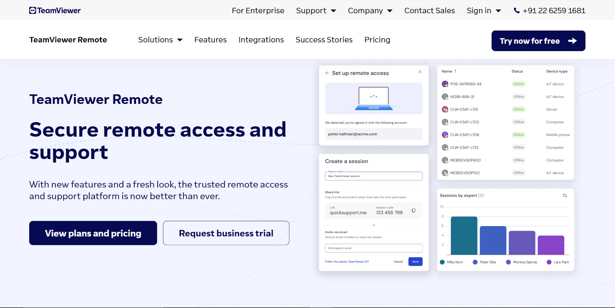Sort devices by Name column arrow

pyautogui.click(x=455, y=71)
